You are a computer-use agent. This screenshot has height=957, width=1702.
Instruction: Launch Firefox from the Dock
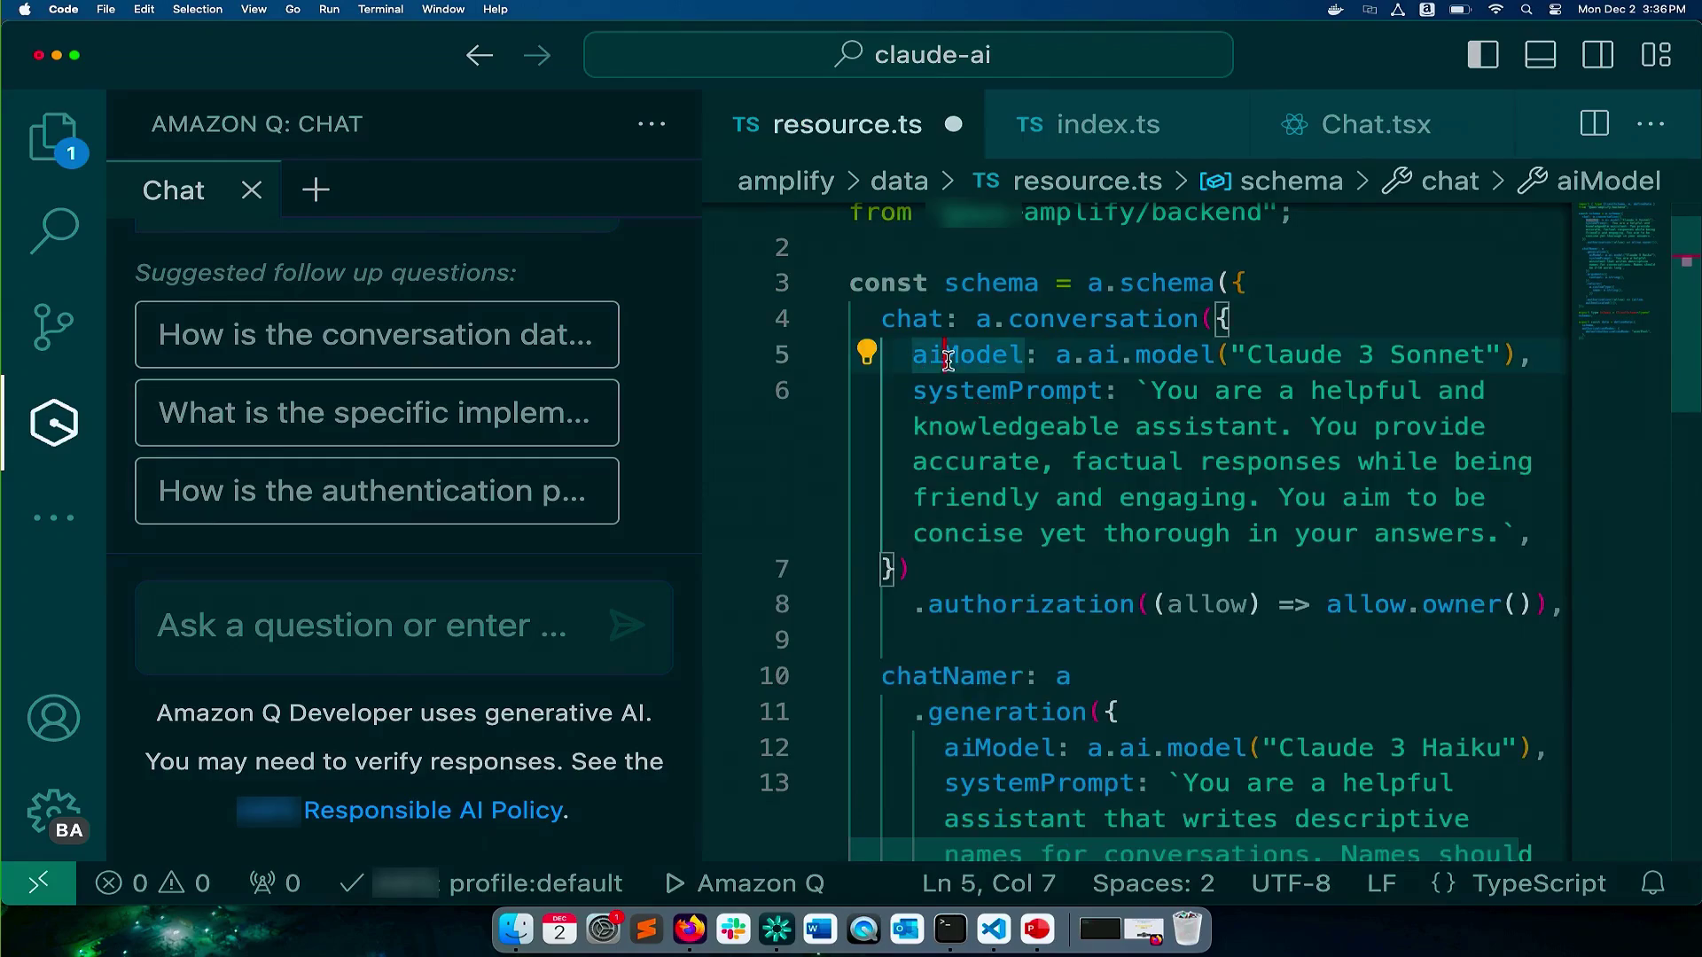coord(690,929)
